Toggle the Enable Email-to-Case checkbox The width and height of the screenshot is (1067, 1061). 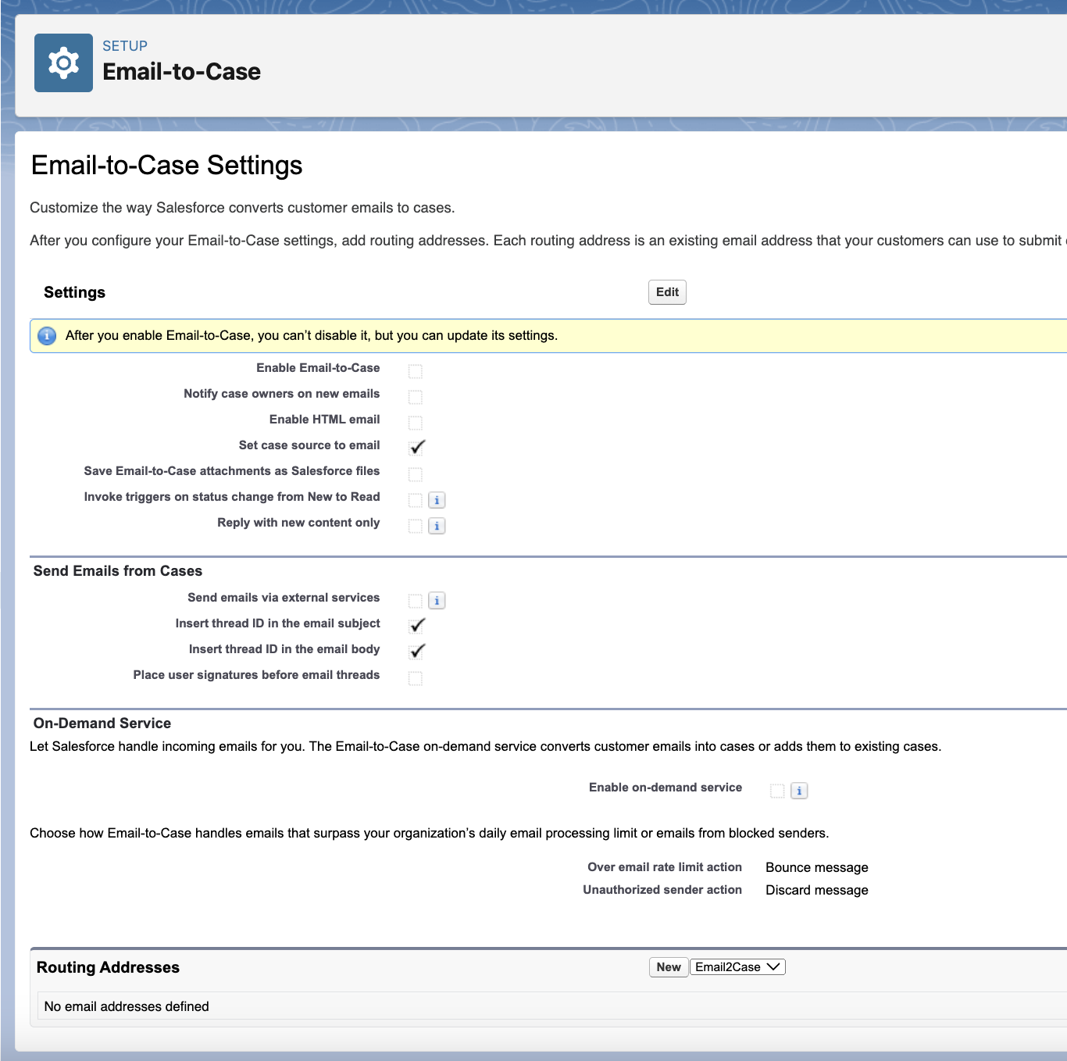(416, 371)
